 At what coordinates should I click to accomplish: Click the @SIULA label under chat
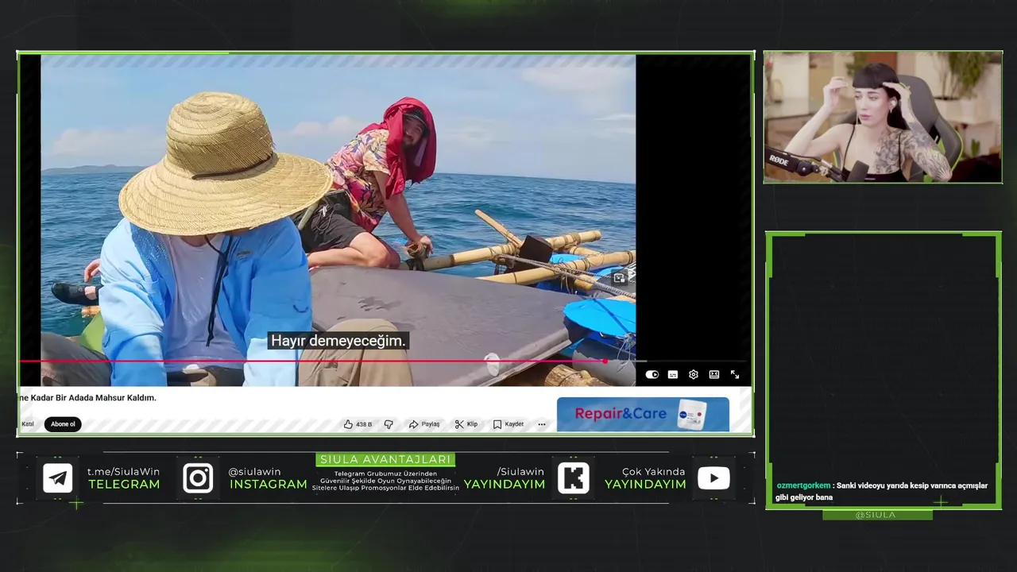(x=876, y=515)
